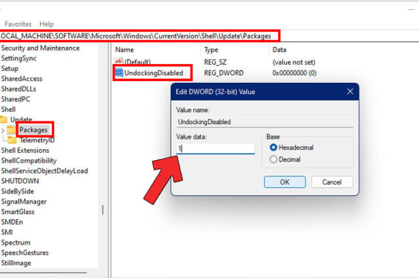Select the SignalManager key
Screen dimensions: 419x278
click(x=24, y=202)
